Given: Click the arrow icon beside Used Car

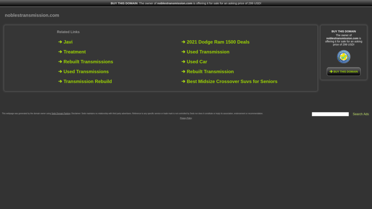Looking at the screenshot, I should pos(183,62).
